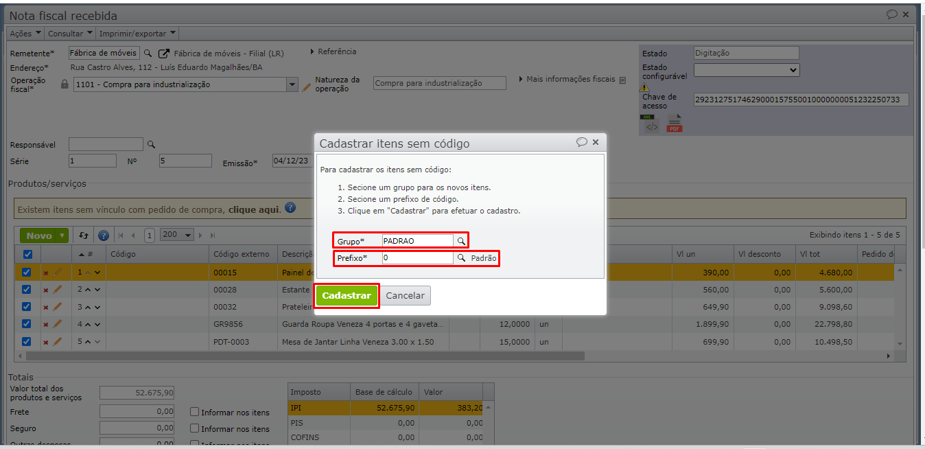Click the grid vertical scrollbar down arrow
925x449 pixels.
click(900, 343)
